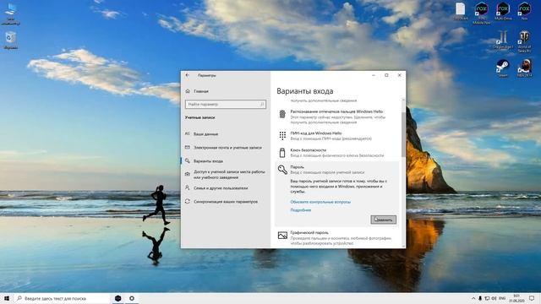Open Settings gear on the taskbar
541x304 pixels.
tap(132, 298)
